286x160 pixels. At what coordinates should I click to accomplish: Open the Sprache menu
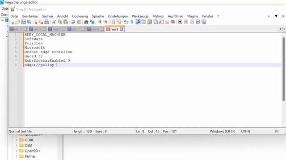[x=98, y=16]
